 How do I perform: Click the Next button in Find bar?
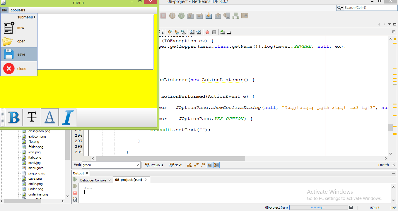tap(175, 165)
